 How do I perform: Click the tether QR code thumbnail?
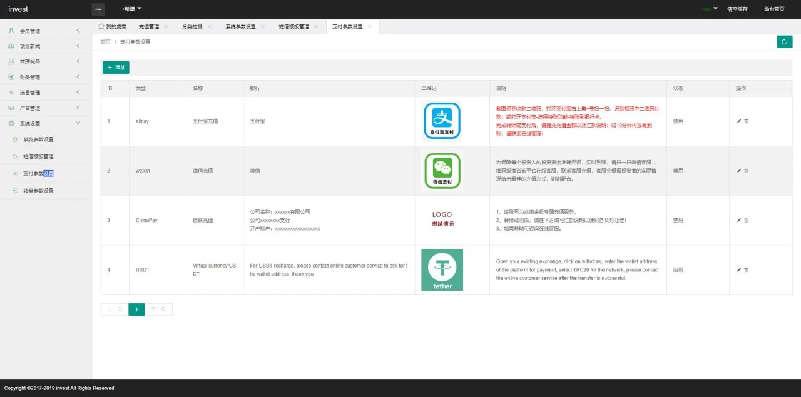coord(442,270)
